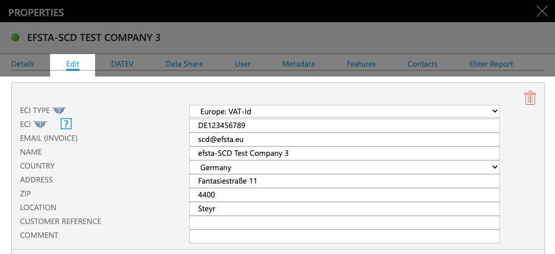
Task: Open the DATEV tab
Action: coord(122,64)
